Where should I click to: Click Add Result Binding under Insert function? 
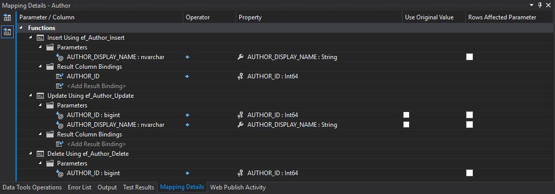96,86
